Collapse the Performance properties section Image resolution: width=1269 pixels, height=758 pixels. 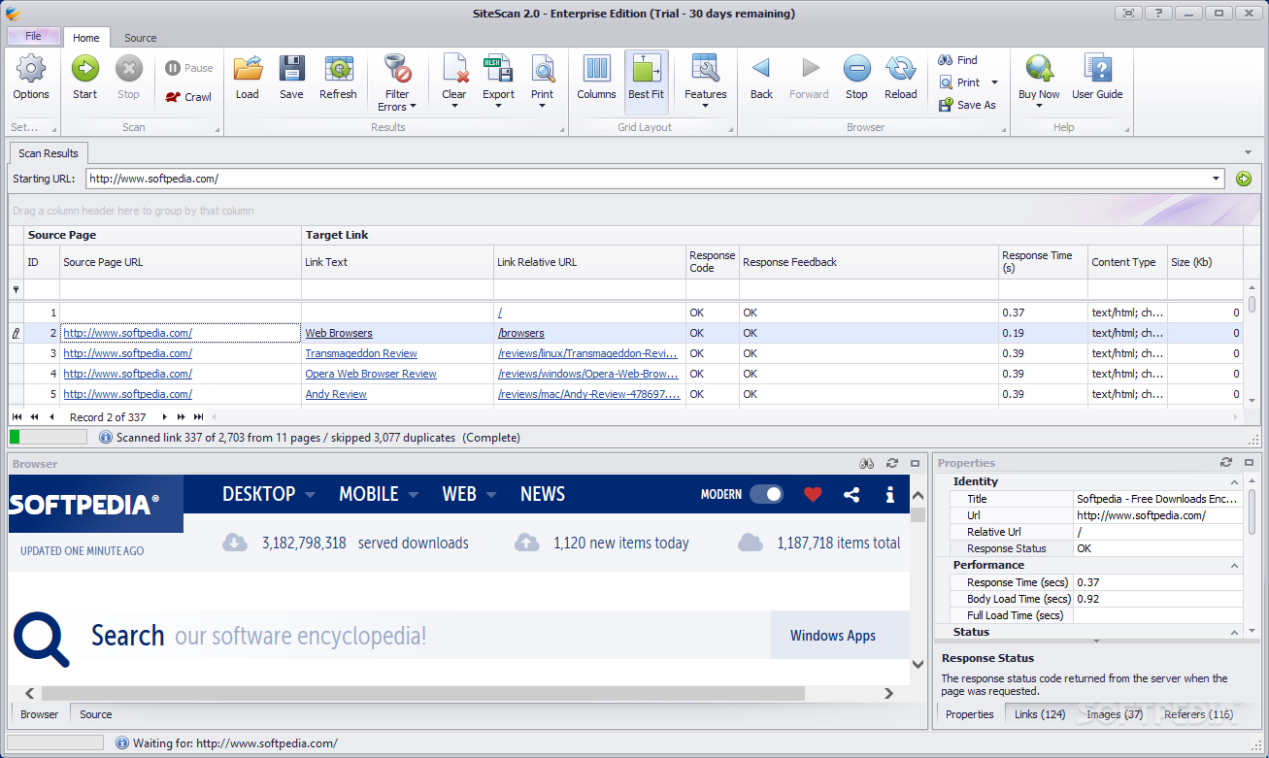point(1234,566)
